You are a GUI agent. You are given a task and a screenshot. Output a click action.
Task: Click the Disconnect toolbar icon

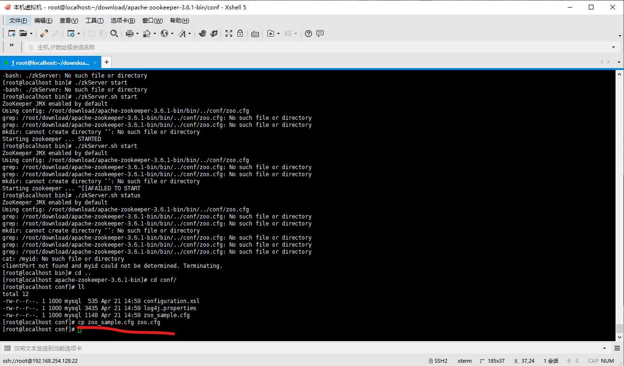pyautogui.click(x=44, y=33)
